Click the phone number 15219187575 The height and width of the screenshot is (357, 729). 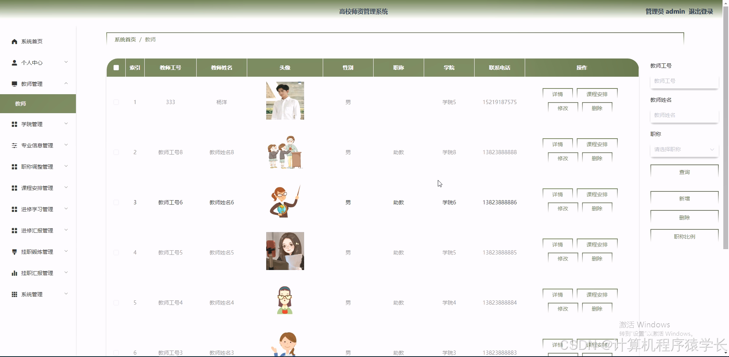click(x=500, y=102)
